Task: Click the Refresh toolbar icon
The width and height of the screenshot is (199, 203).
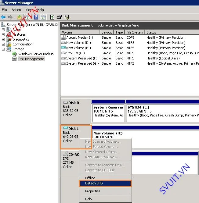Action: click(x=52, y=17)
